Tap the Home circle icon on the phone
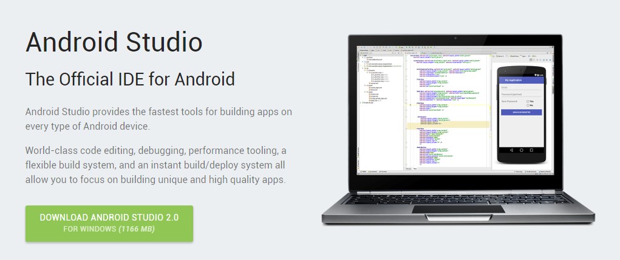The height and width of the screenshot is (260, 620). tap(522, 150)
